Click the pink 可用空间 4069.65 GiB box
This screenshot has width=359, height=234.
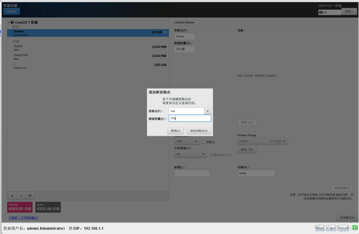[20, 207]
